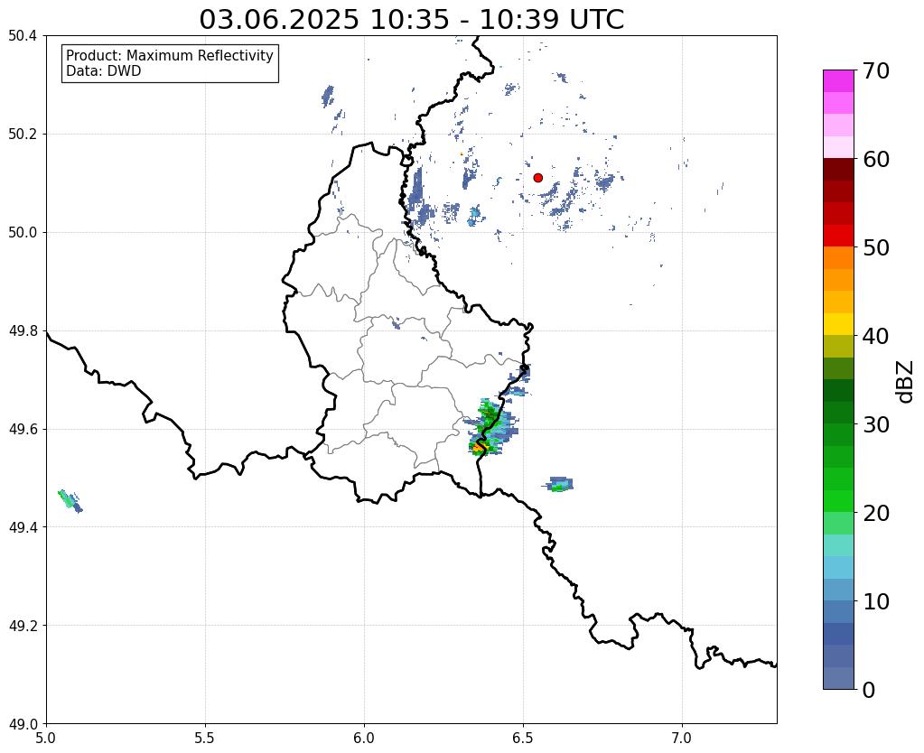
Task: Click the 'Product: Maximum Reflectivity' legend text
Action: 170,55
